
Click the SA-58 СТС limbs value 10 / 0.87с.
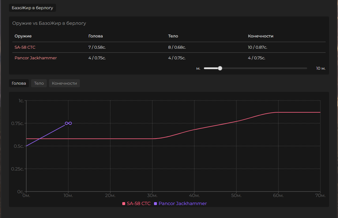tap(259, 47)
